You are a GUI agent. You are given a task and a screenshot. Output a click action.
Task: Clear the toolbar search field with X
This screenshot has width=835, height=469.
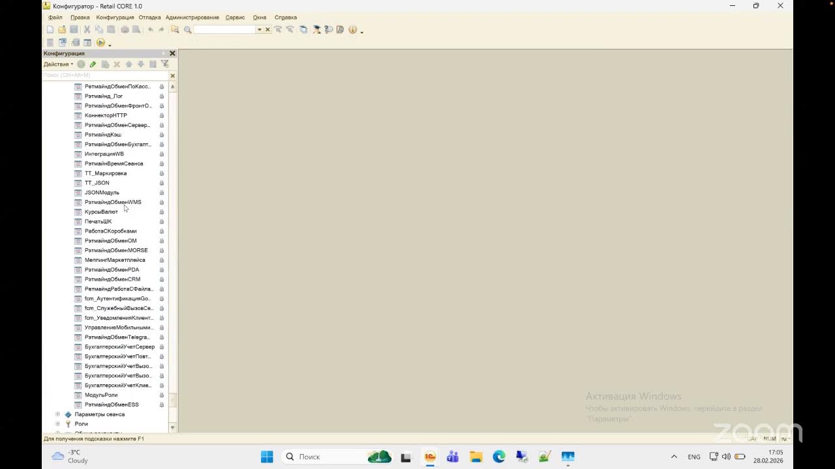click(x=267, y=29)
